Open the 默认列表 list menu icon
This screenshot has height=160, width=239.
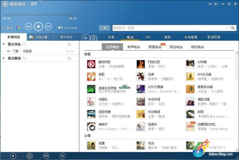click(69, 44)
